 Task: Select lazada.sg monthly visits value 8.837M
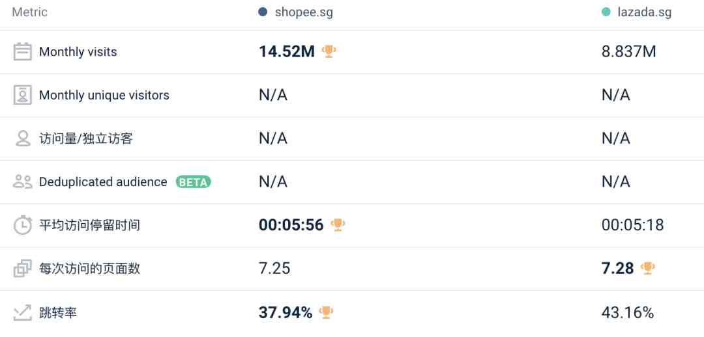(x=628, y=51)
